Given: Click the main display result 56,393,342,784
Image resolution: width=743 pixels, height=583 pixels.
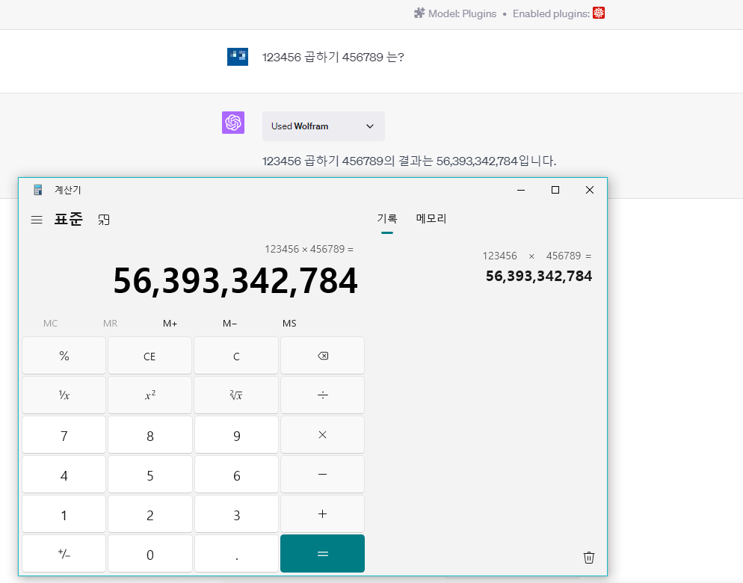Looking at the screenshot, I should click(235, 281).
